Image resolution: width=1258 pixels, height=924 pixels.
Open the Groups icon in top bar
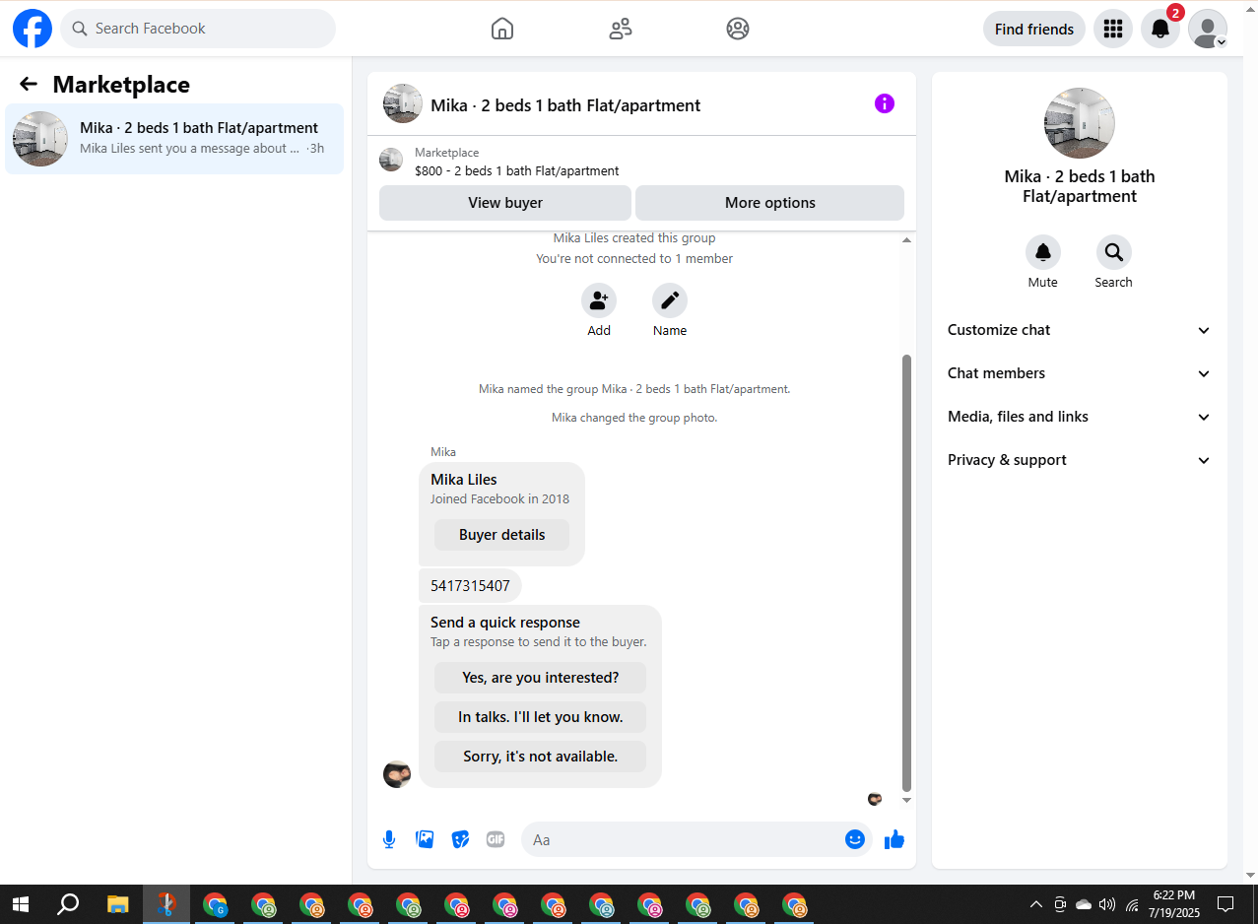pyautogui.click(x=738, y=29)
